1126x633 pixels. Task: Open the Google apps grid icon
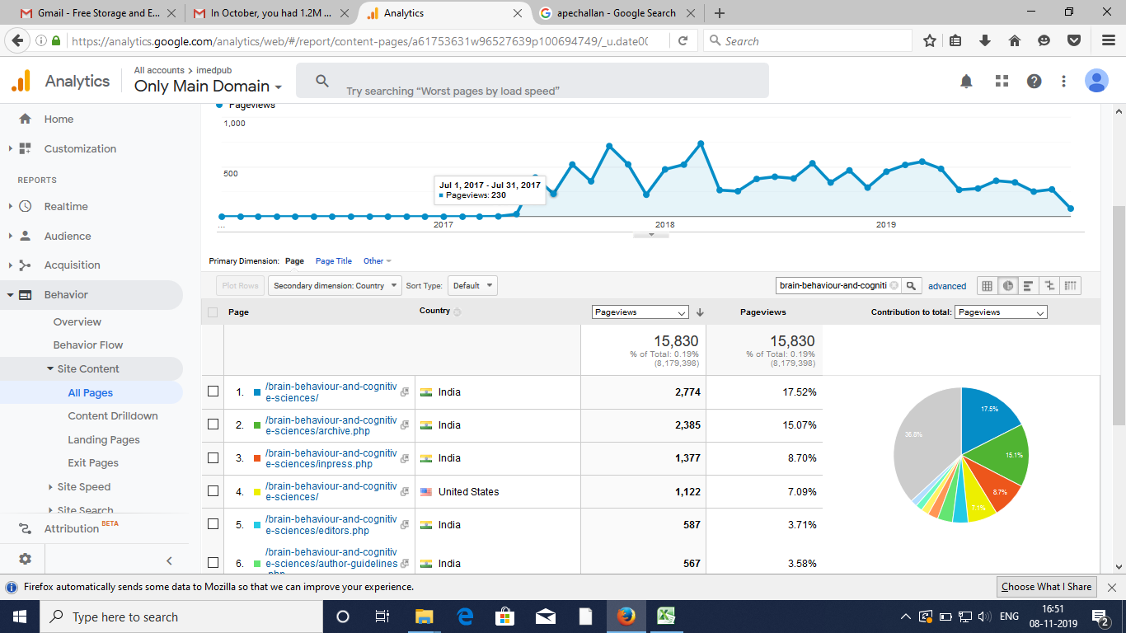click(1002, 81)
